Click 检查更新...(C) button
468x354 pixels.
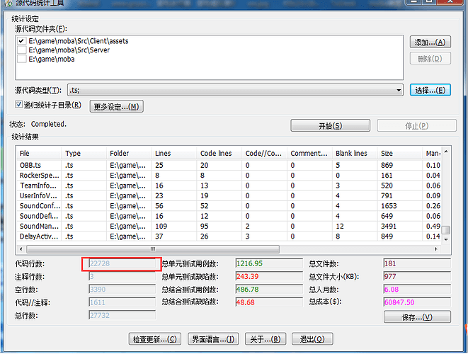[x=155, y=339]
